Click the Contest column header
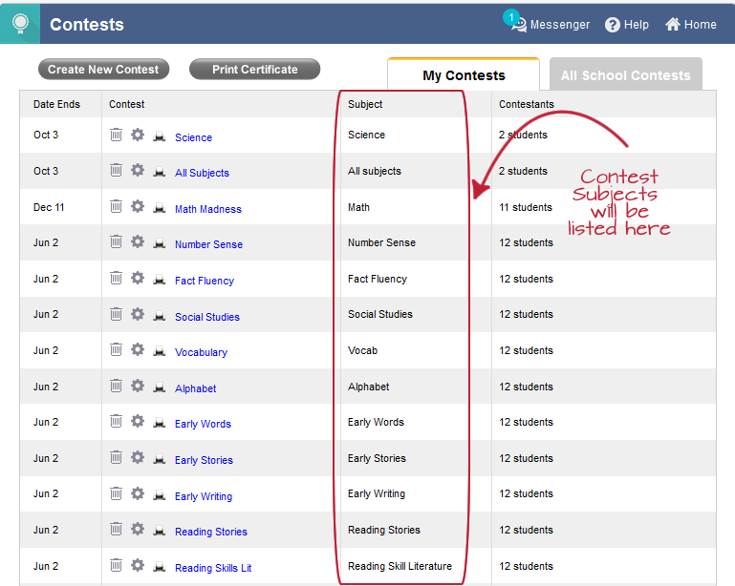This screenshot has height=586, width=735. point(126,104)
